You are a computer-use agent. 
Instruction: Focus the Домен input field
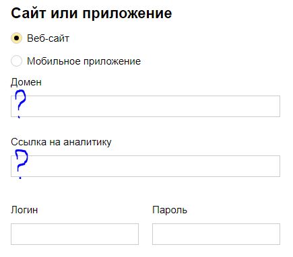click(145, 106)
